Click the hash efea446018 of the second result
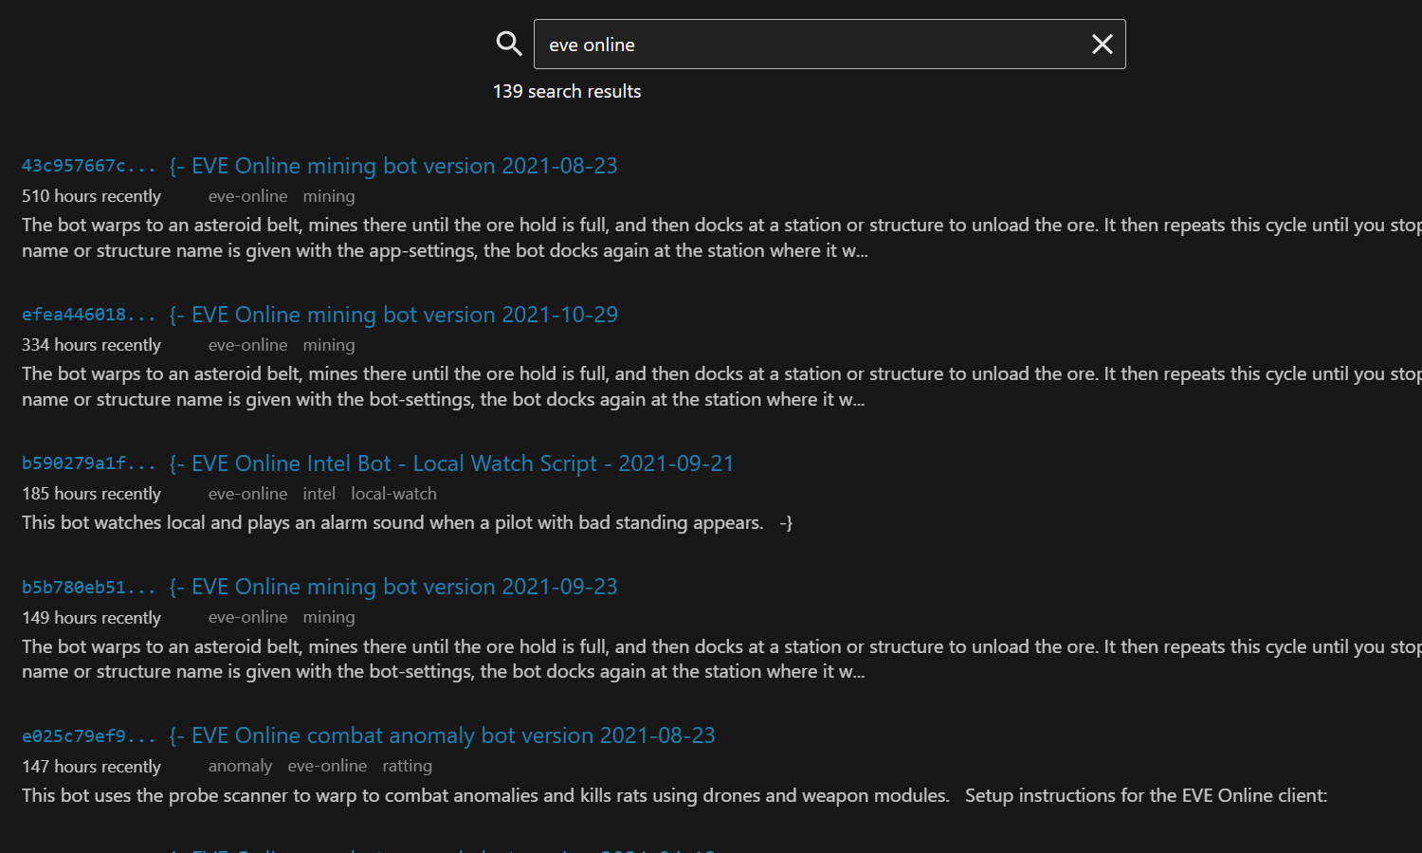Image resolution: width=1422 pixels, height=853 pixels. click(x=88, y=314)
